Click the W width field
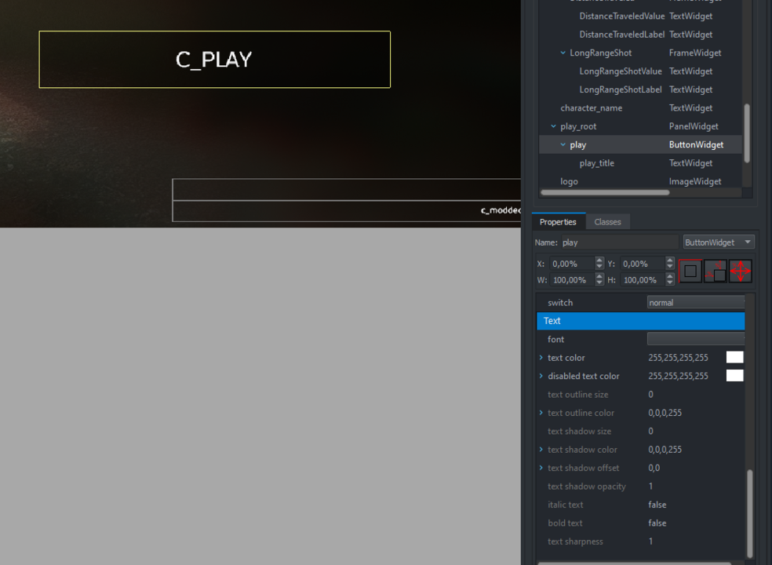The height and width of the screenshot is (565, 772). [x=572, y=280]
